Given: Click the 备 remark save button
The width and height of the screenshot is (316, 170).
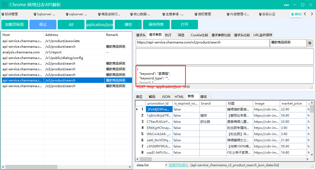Looking at the screenshot, I should tap(310, 43).
